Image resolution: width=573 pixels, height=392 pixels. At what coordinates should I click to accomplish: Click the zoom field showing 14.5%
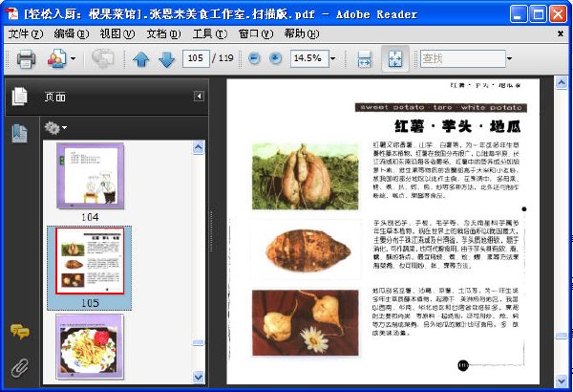(309, 58)
